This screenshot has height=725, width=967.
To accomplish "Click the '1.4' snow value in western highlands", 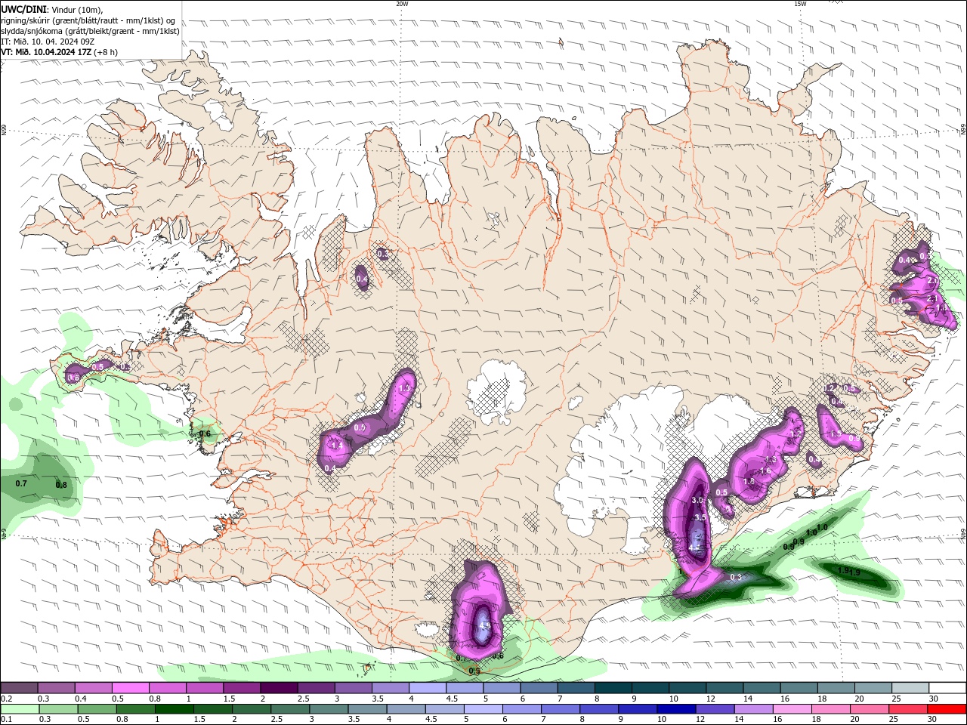I will click(x=337, y=446).
